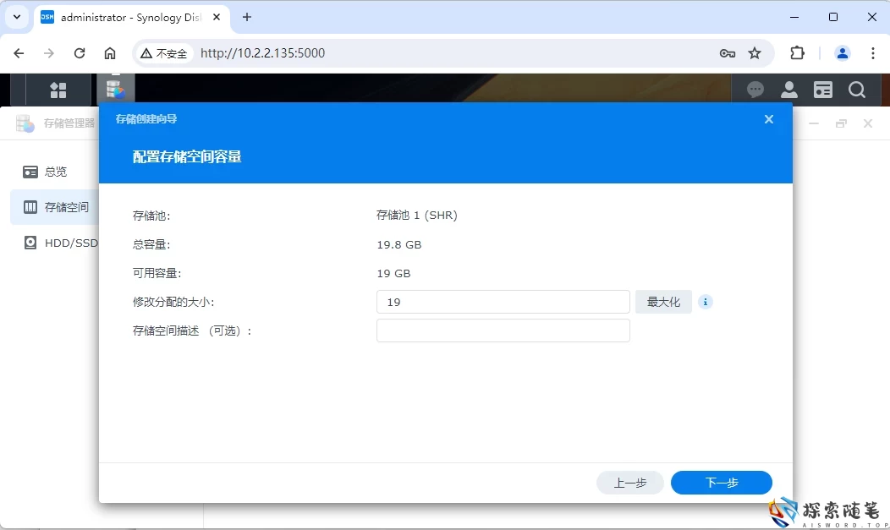This screenshot has height=530, width=890.
Task: Open the DSM main menu grid icon
Action: pos(58,90)
